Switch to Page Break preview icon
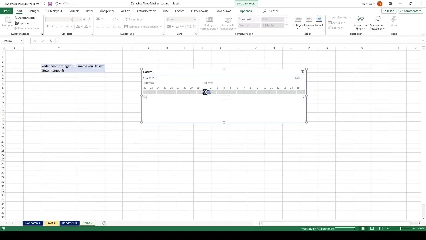Screen dimensions: 426x240 pyautogui.click(x=381, y=229)
